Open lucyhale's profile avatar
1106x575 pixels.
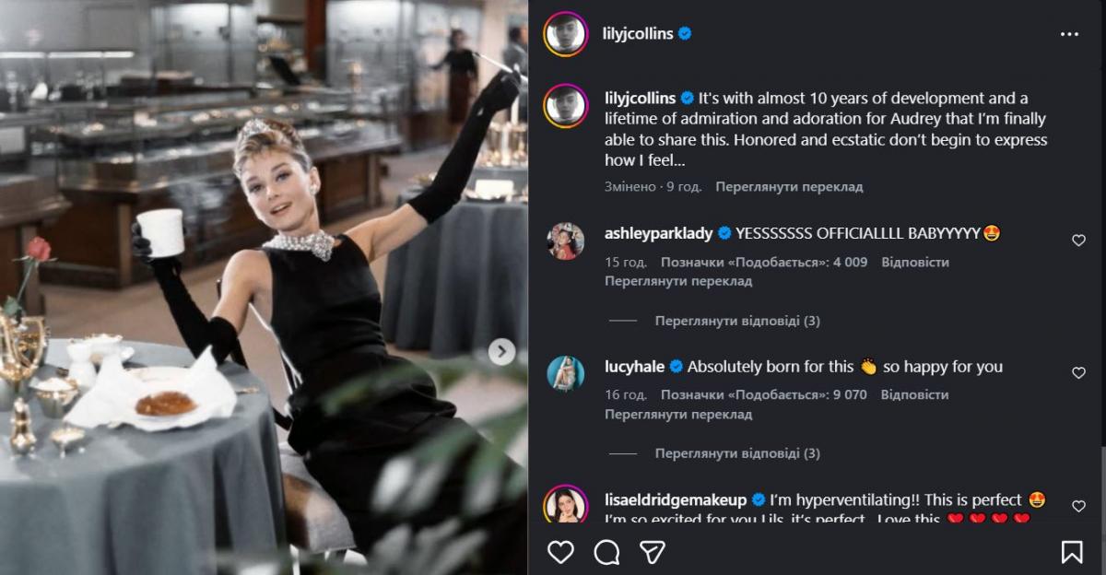tap(566, 373)
